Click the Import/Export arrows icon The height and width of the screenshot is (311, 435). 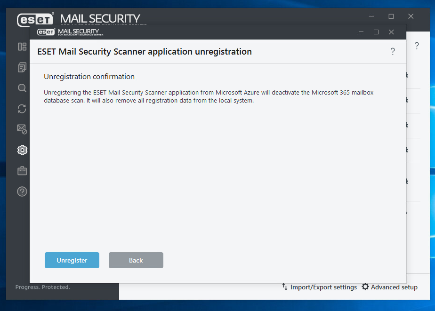click(284, 287)
